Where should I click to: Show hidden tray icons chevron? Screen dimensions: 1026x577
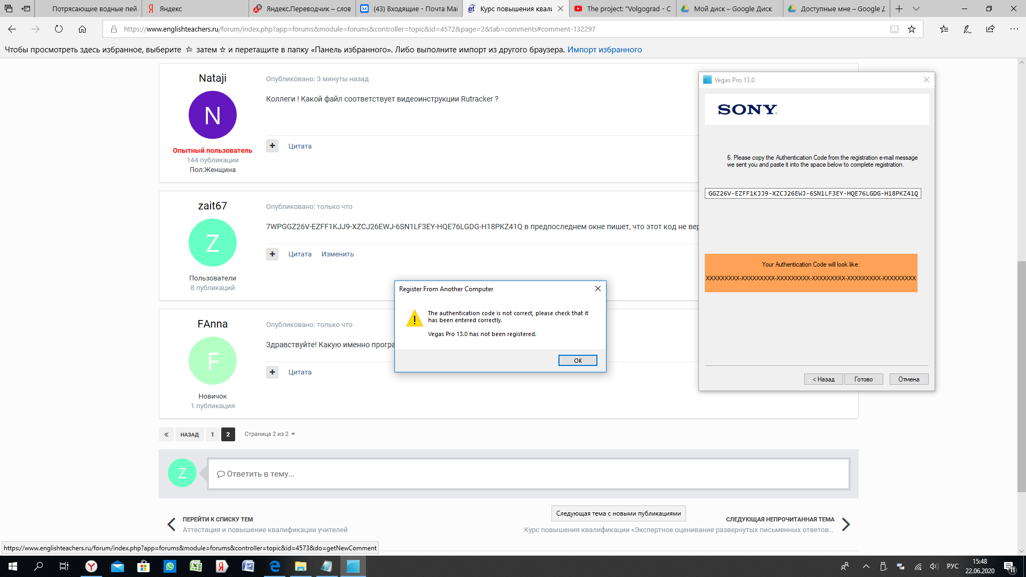point(866,566)
